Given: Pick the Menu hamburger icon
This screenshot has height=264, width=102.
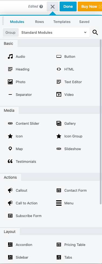Looking at the screenshot, I should 59,203.
